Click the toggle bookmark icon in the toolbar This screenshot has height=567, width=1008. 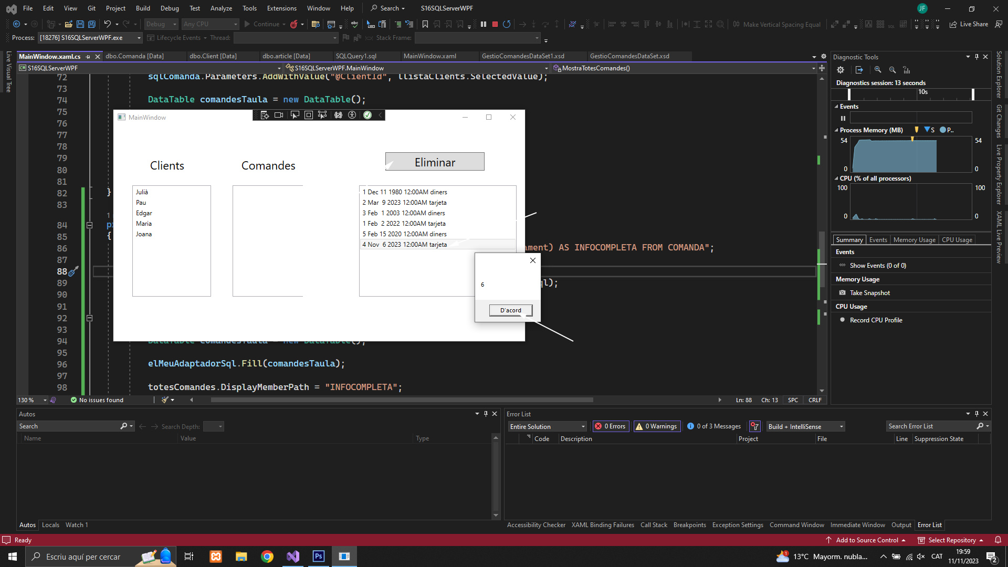[x=425, y=24]
